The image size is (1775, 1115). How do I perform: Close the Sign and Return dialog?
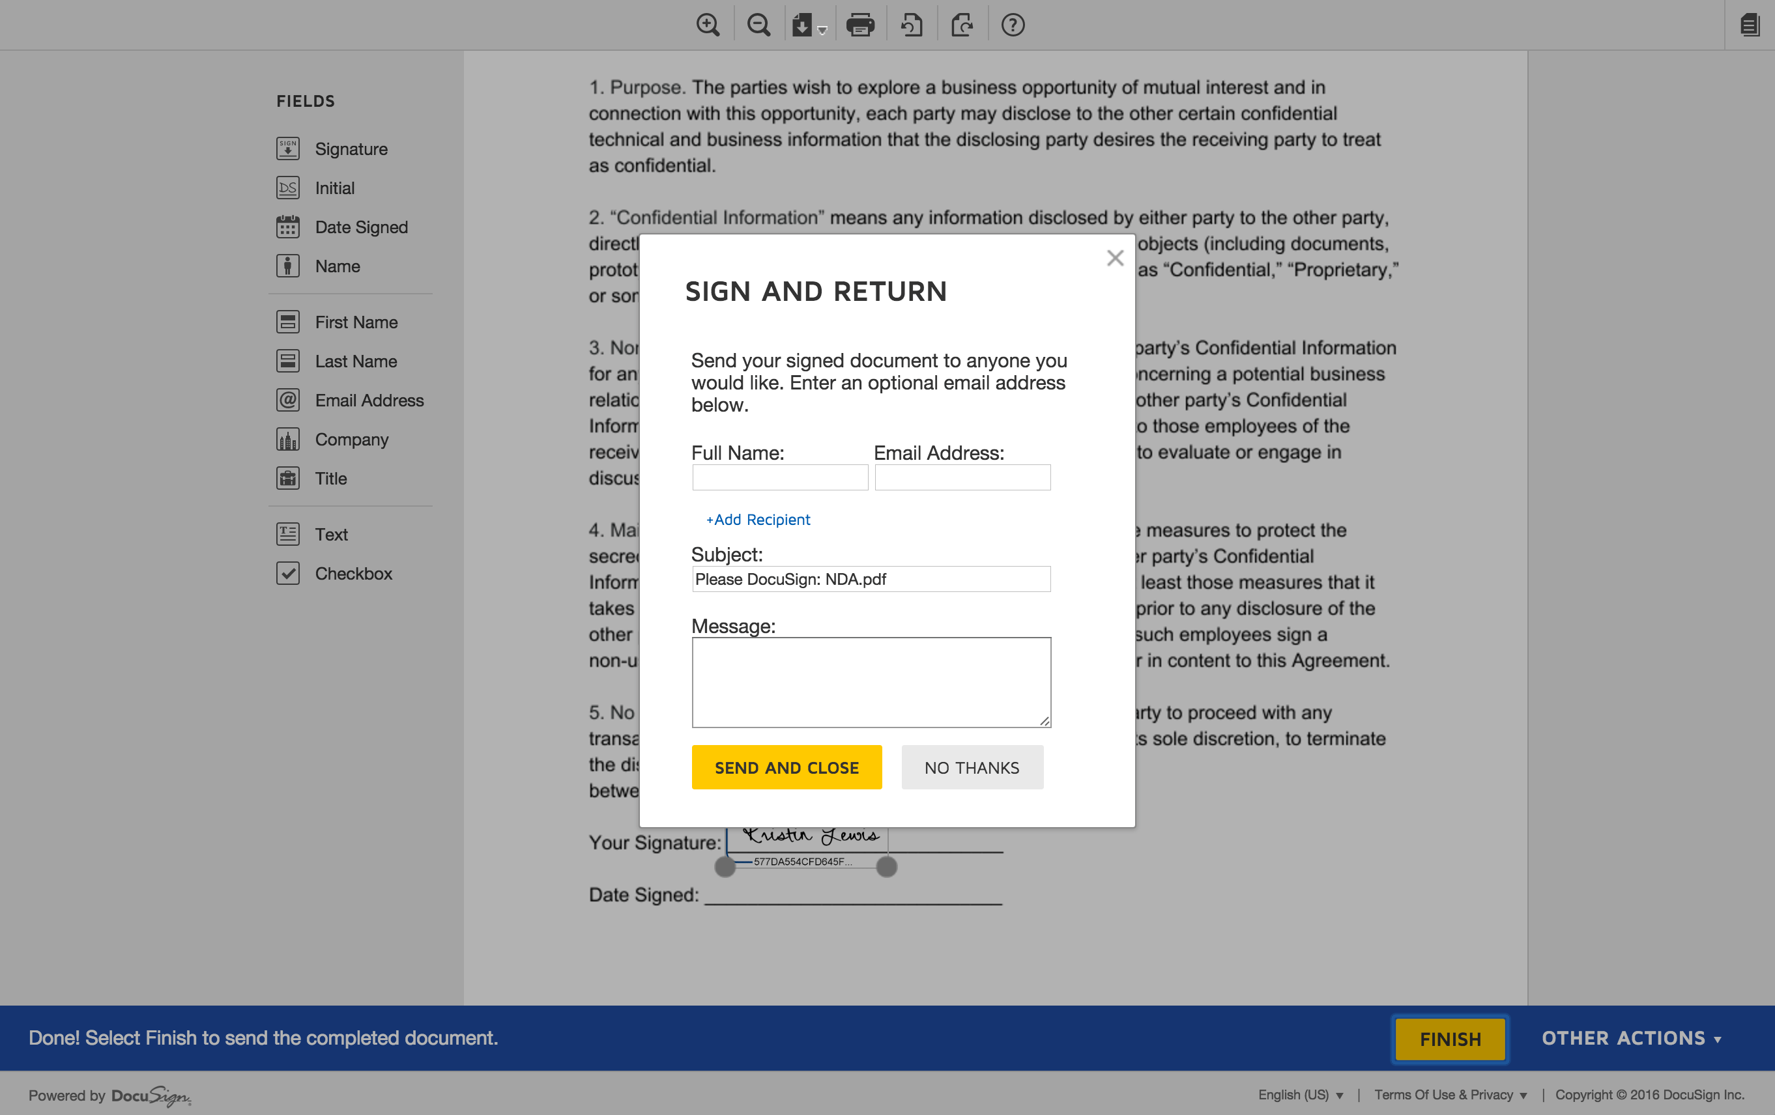tap(1114, 258)
